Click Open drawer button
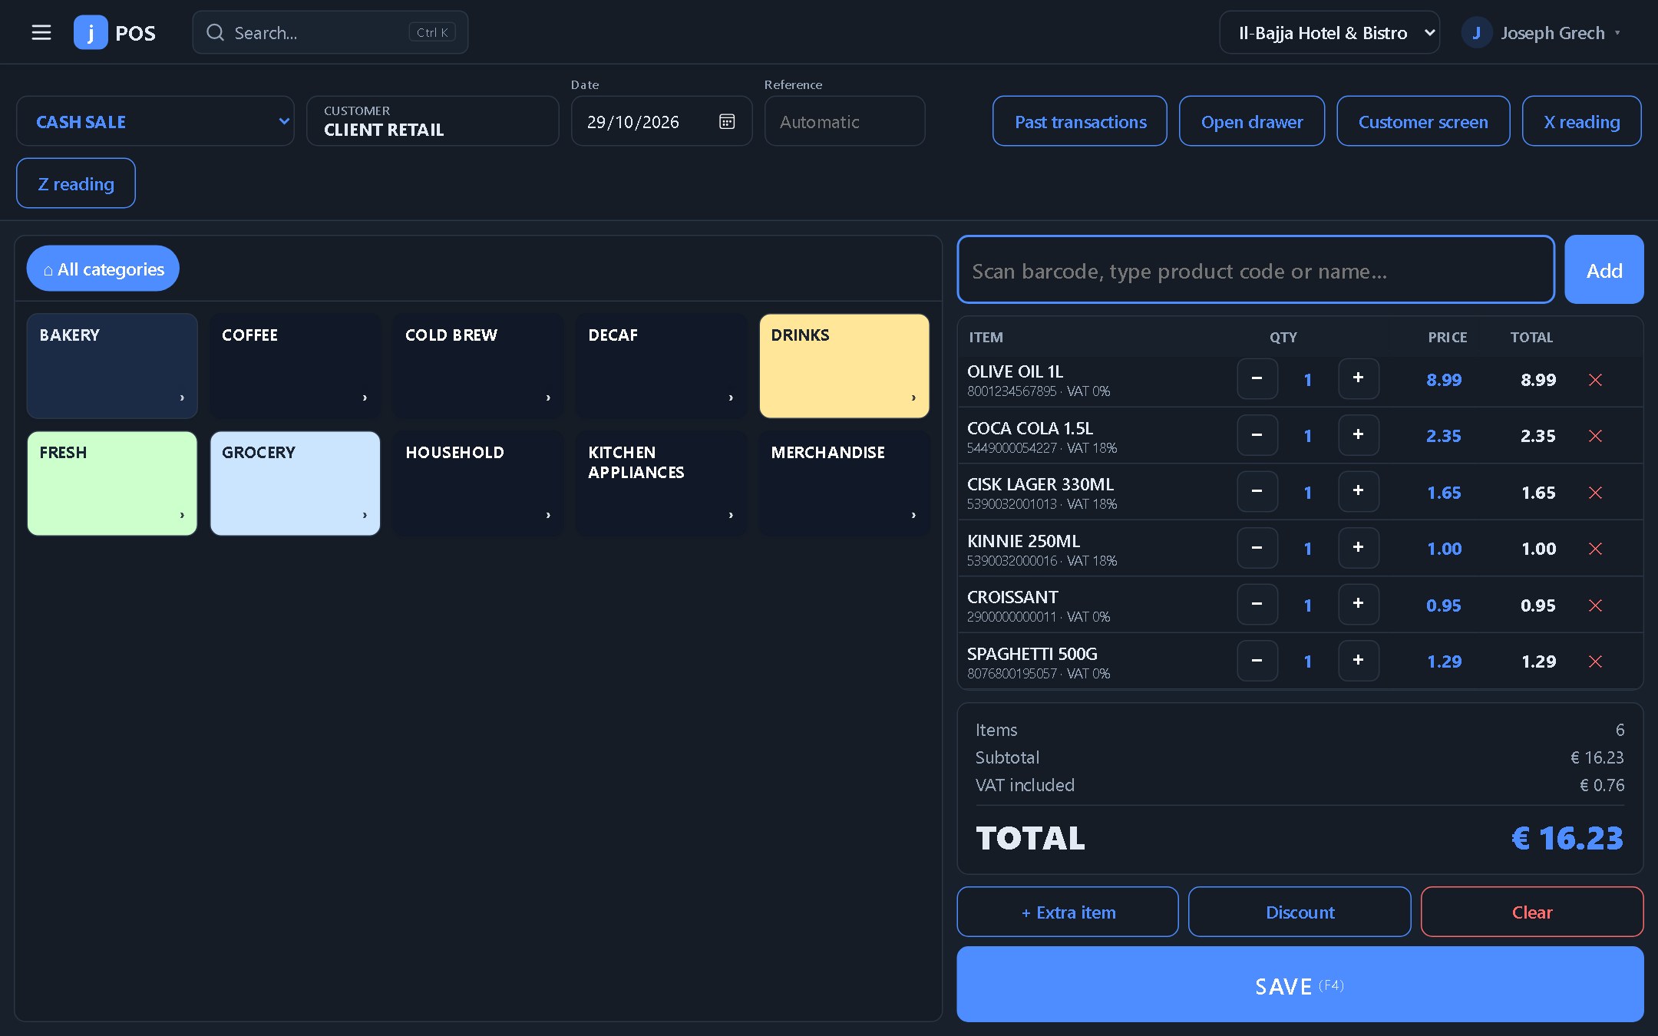 (1252, 121)
